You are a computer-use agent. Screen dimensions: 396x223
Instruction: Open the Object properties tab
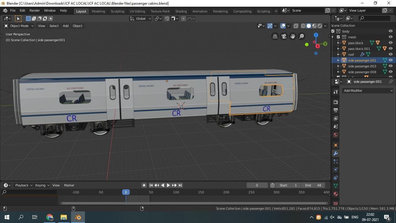(336, 145)
